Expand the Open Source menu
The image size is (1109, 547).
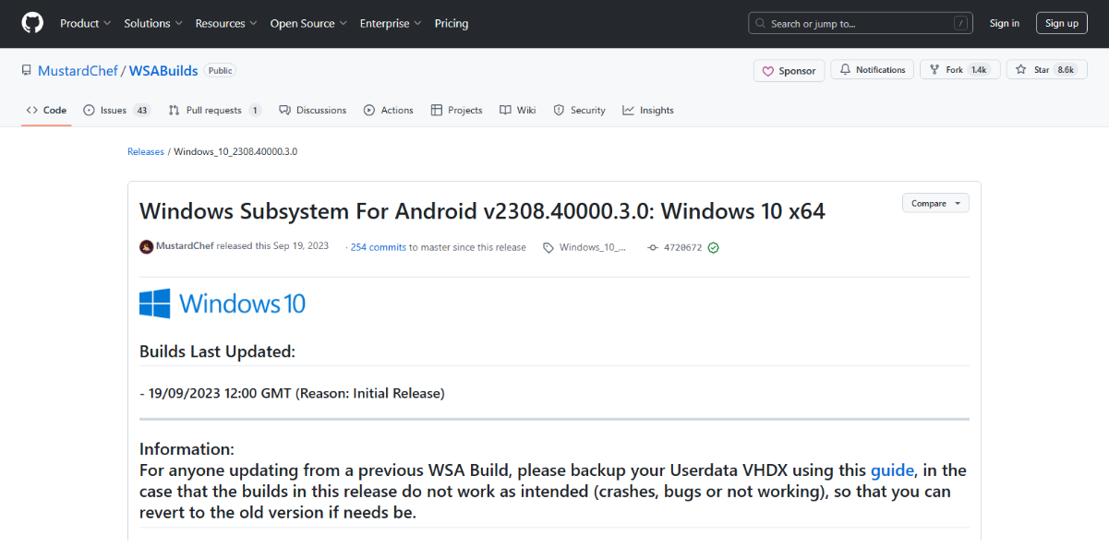pos(308,23)
